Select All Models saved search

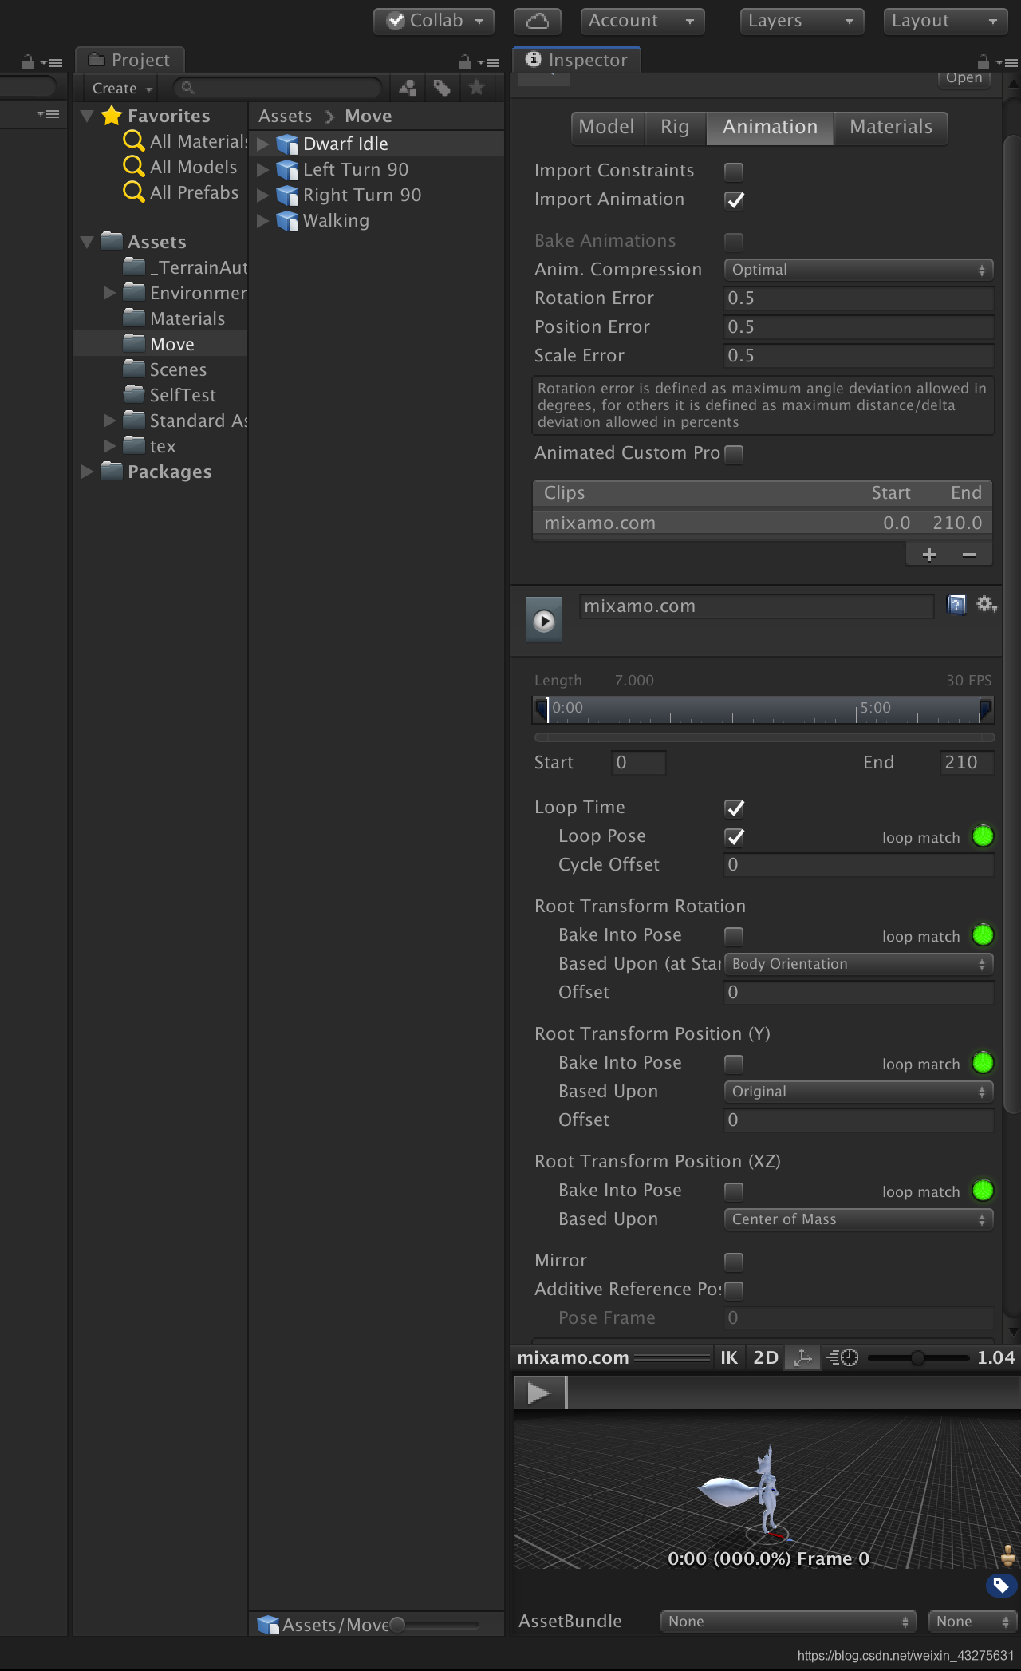(180, 167)
